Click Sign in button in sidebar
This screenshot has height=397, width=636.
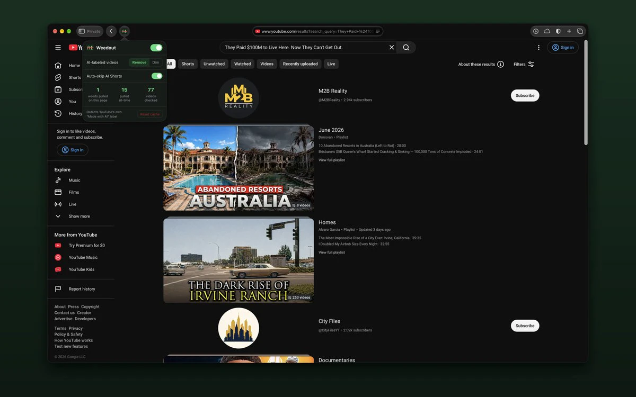(73, 150)
